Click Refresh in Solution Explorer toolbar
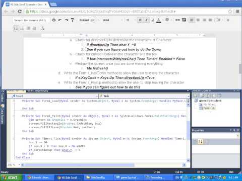The width and height of the screenshot is (242, 181). (x=207, y=96)
